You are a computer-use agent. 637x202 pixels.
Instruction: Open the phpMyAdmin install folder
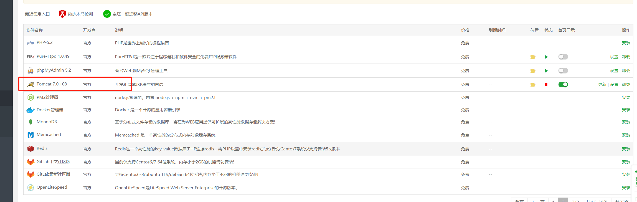533,71
